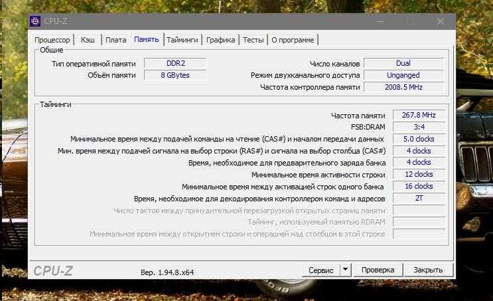The image size is (493, 301).
Task: Expand the Сервис dropdown arrow
Action: [x=345, y=270]
